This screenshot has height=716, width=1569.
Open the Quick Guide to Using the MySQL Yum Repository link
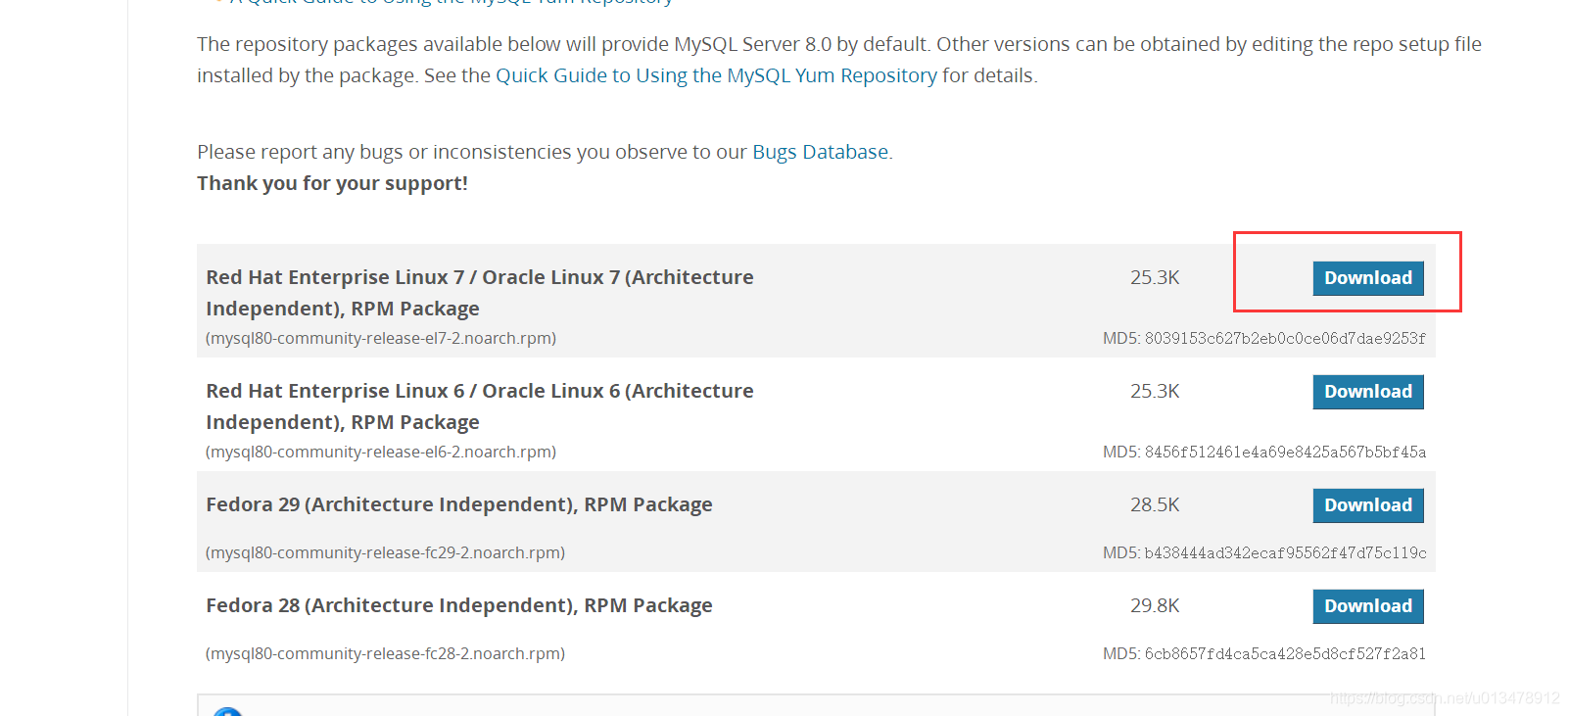pos(716,75)
